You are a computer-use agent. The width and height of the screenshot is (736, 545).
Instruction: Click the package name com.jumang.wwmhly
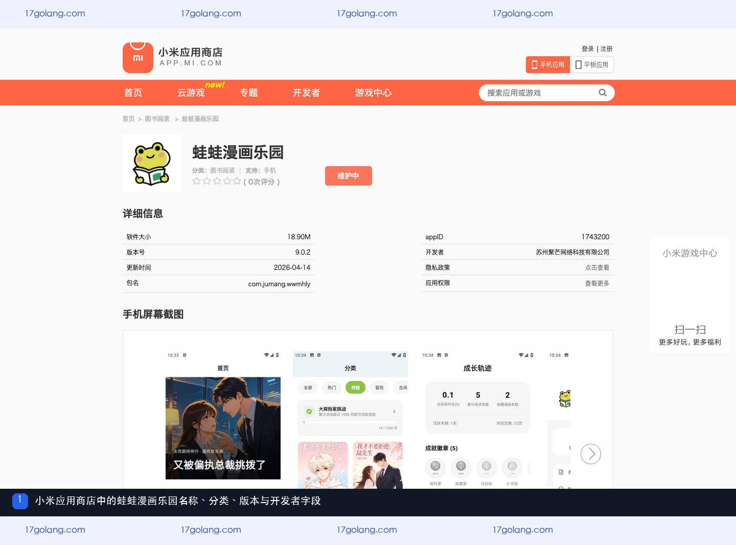pyautogui.click(x=279, y=284)
